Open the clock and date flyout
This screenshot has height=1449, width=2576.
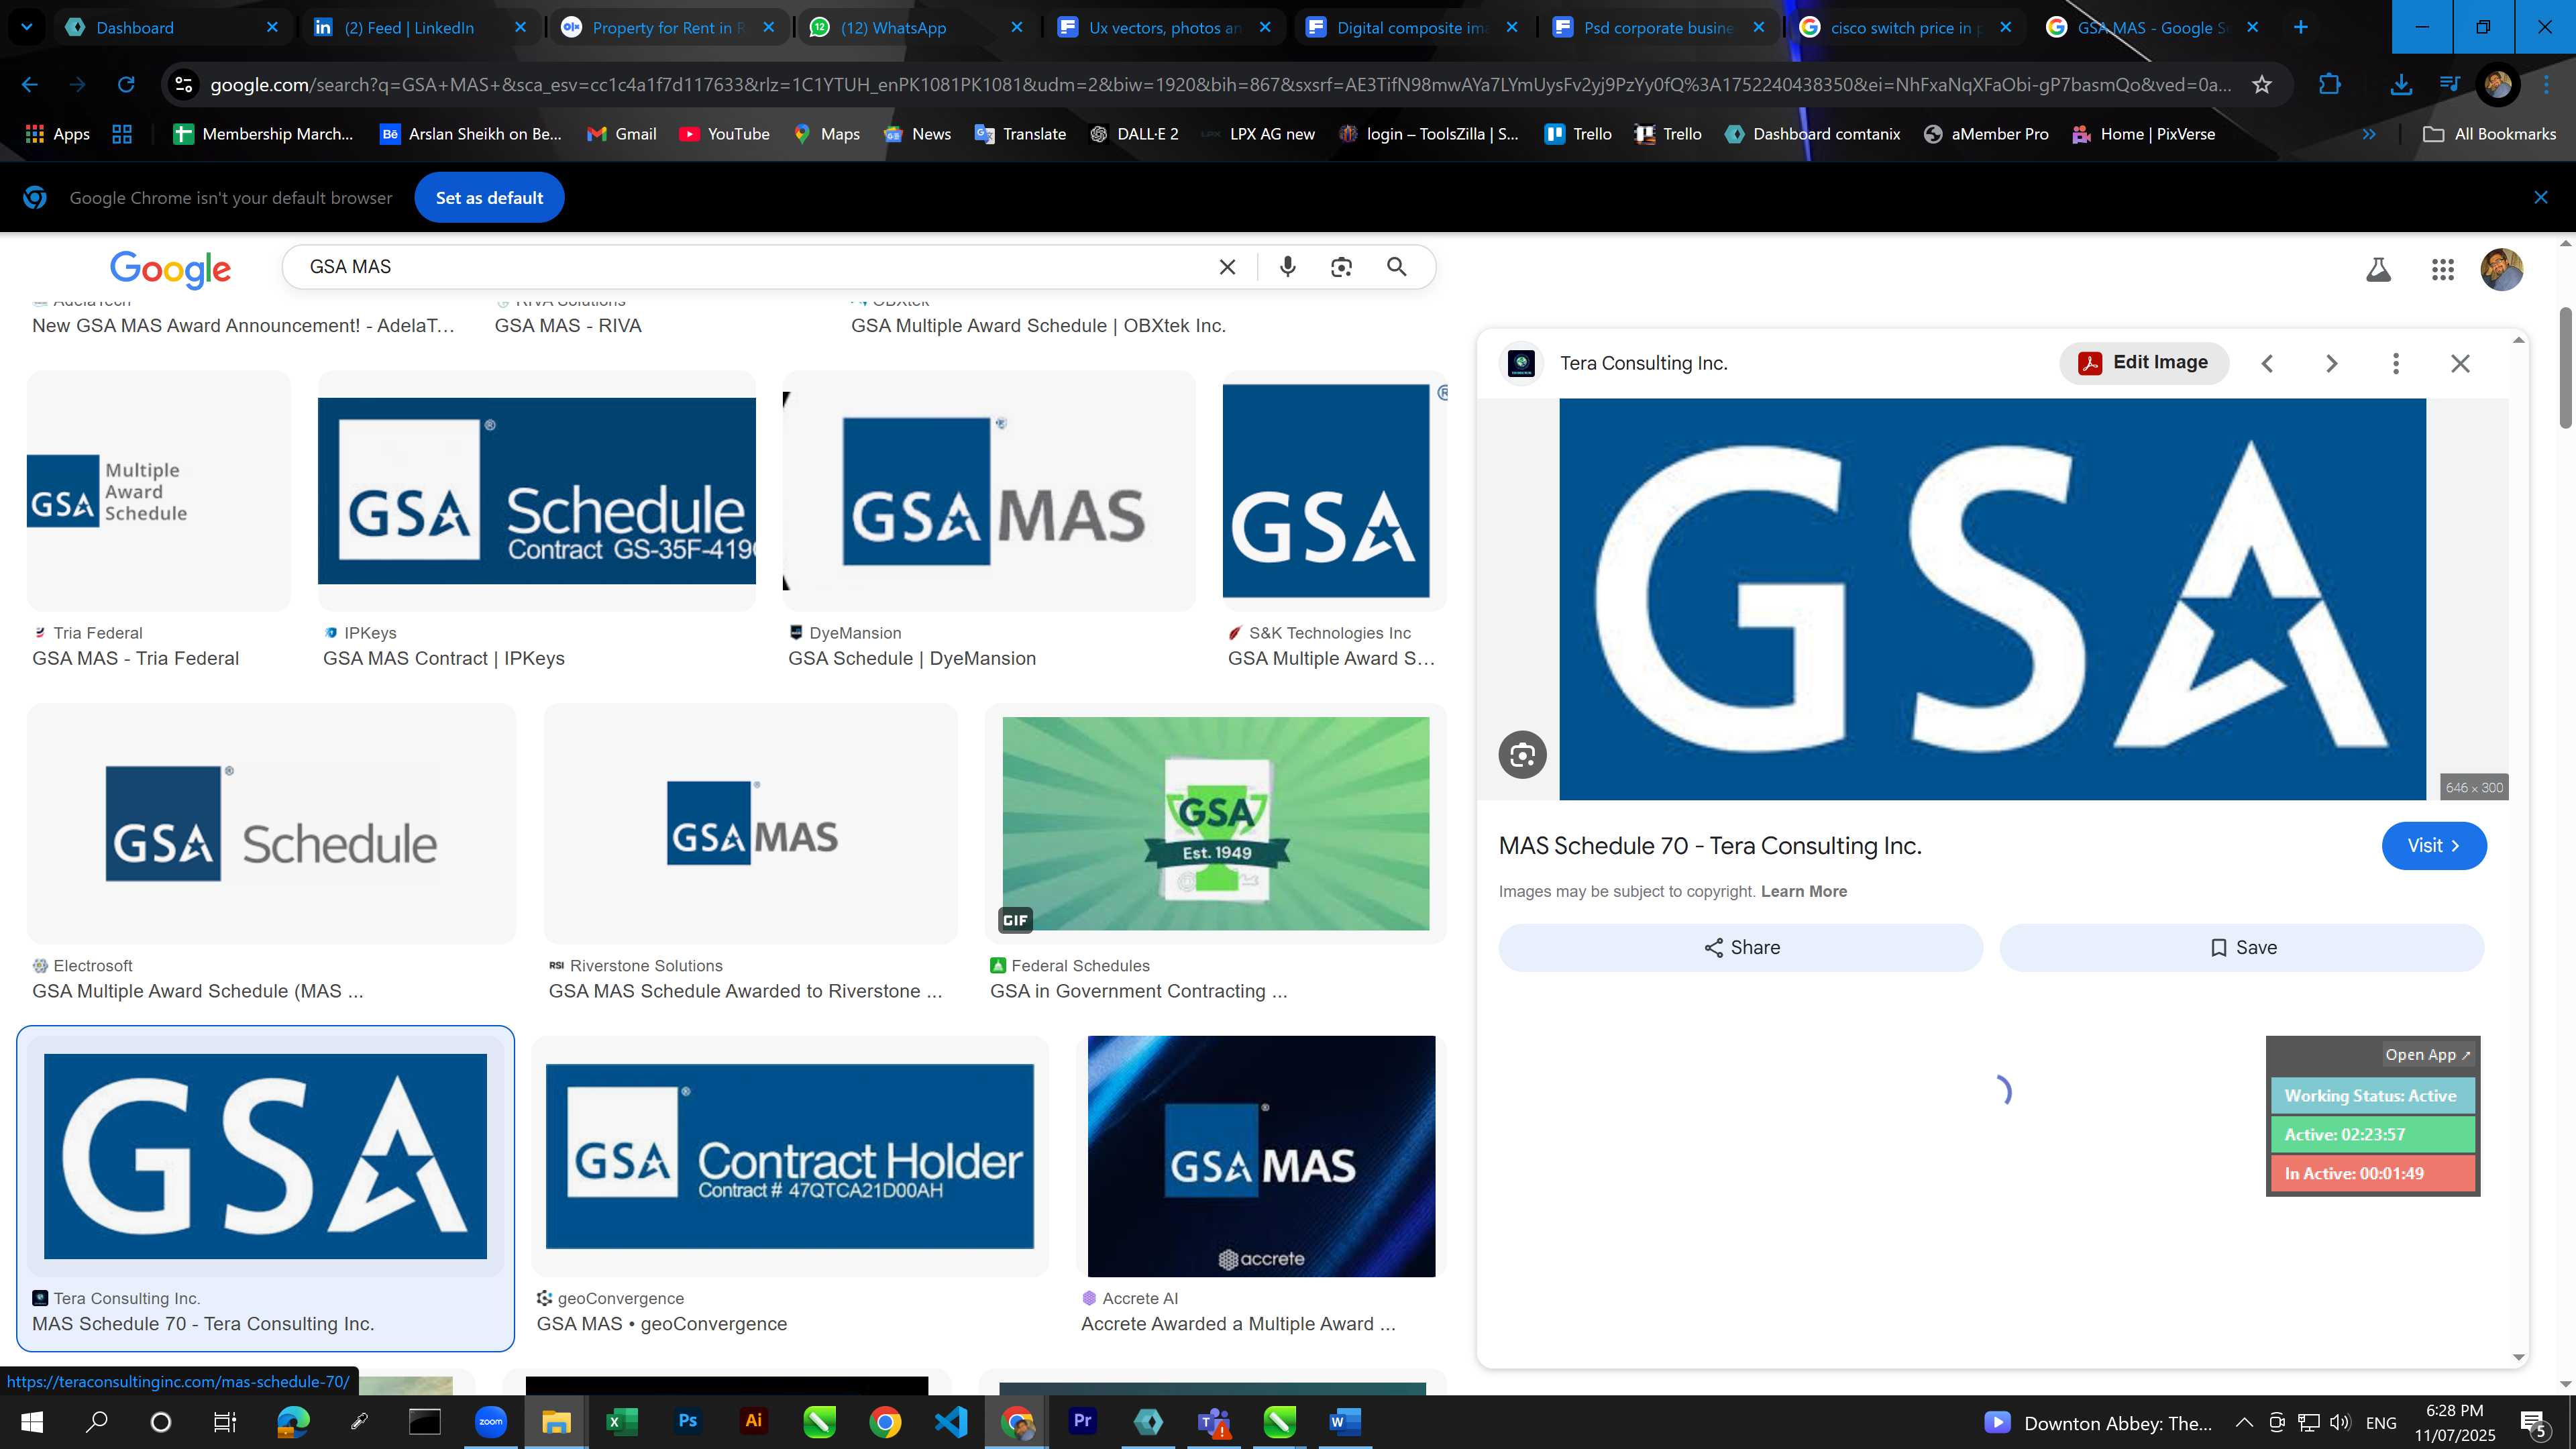click(2455, 1423)
